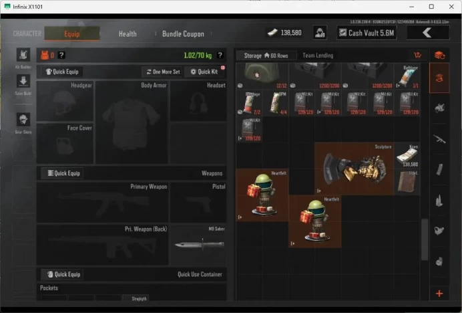This screenshot has height=313, width=462.
Task: Select the Sculpture item in storage
Action: tap(354, 169)
